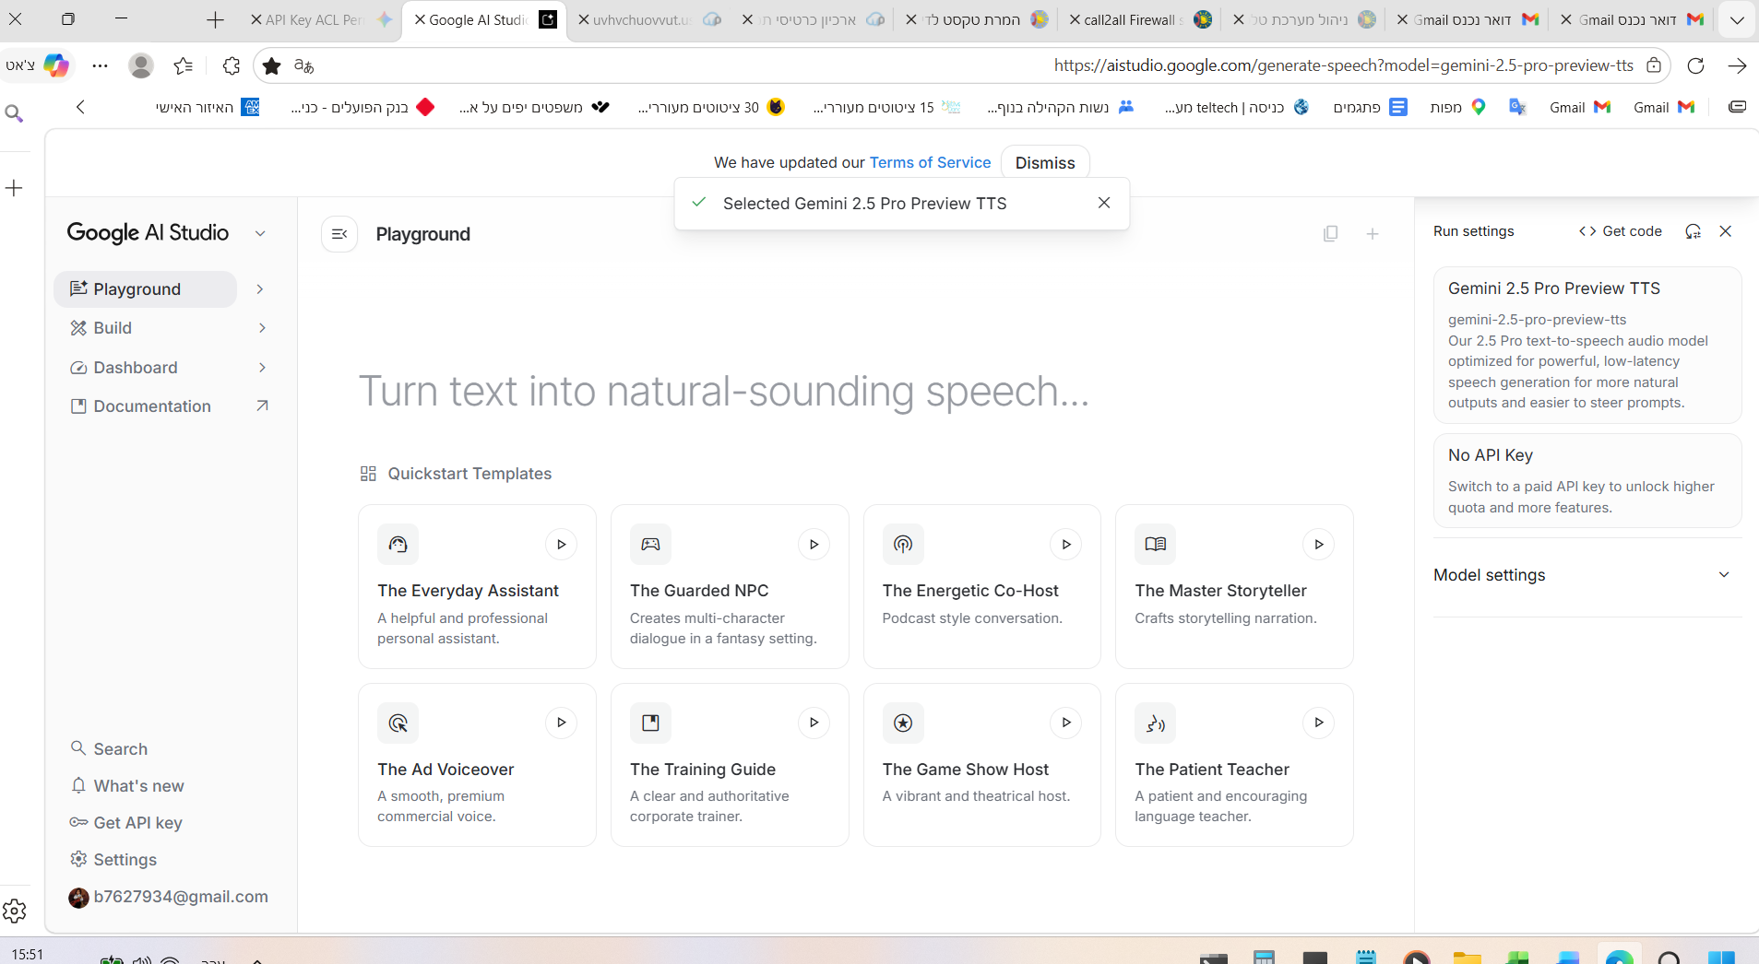Expand the Model settings section
Image resolution: width=1759 pixels, height=964 pixels.
click(1724, 575)
